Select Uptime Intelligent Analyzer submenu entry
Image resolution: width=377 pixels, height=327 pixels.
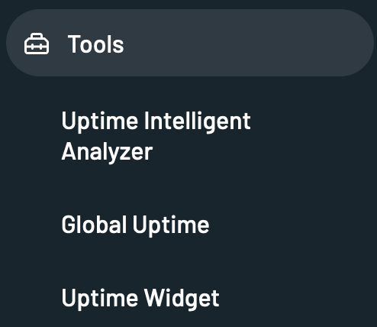point(156,136)
